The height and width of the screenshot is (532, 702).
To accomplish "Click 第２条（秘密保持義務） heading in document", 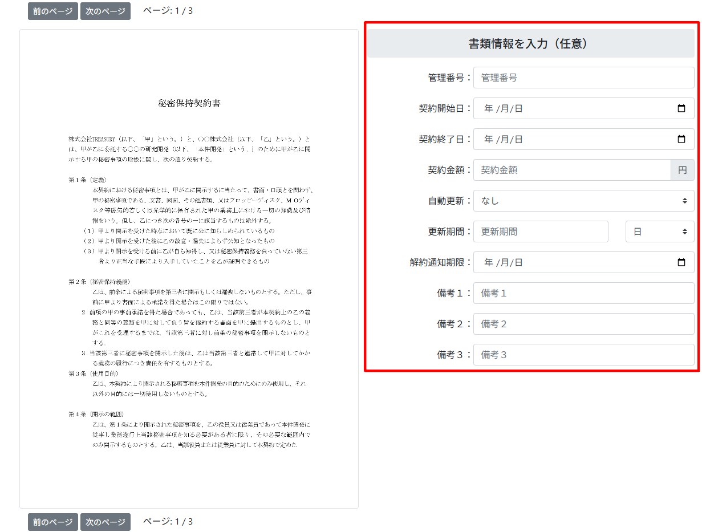I will pos(100,281).
